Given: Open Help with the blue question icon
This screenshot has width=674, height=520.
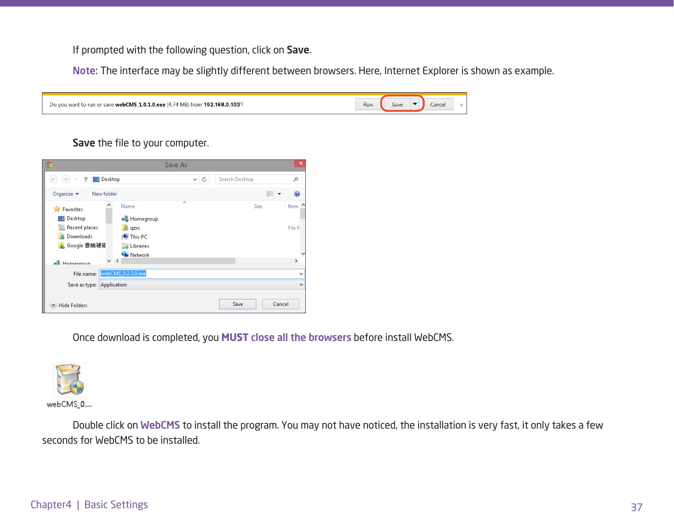Looking at the screenshot, I should (x=297, y=194).
